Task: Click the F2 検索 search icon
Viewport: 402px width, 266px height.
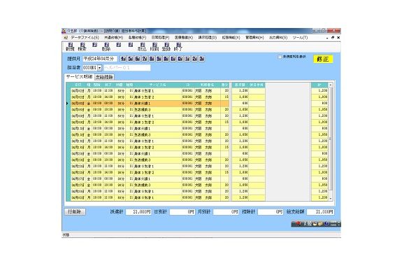Action: [82, 47]
